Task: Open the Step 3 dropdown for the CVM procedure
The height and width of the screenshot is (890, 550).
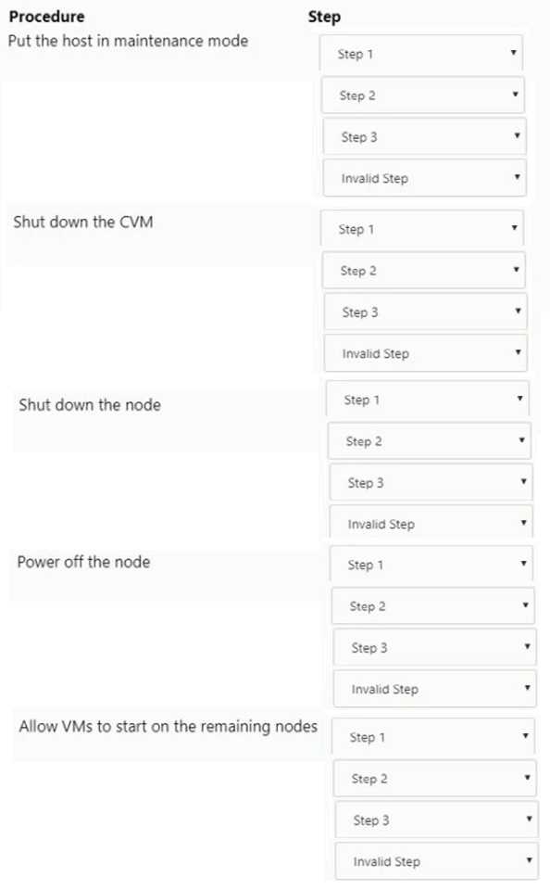Action: [424, 311]
